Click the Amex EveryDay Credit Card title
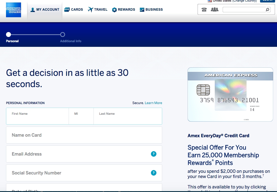 click(218, 136)
